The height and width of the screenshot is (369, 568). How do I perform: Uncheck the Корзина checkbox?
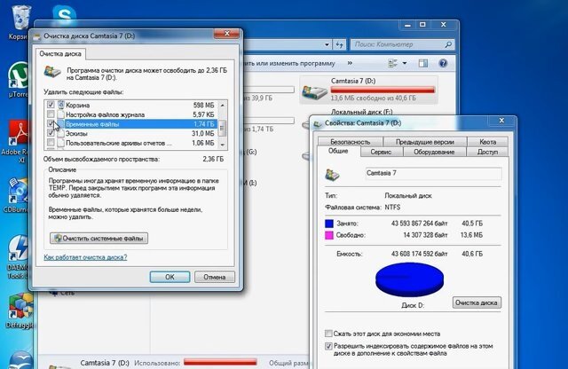[x=51, y=105]
